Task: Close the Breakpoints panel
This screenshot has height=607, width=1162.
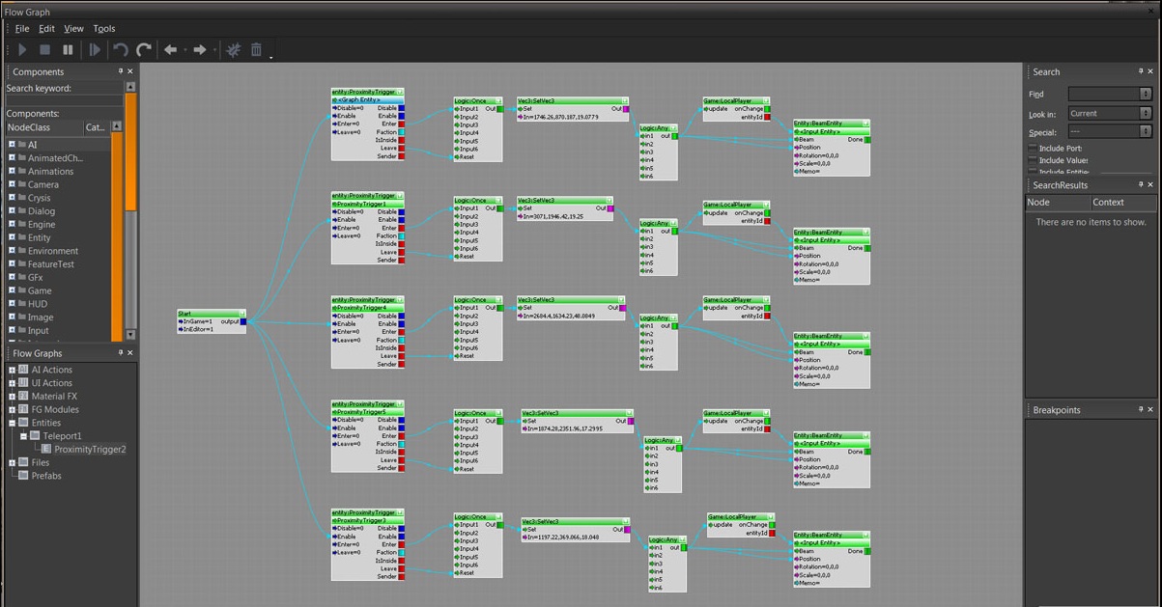Action: [x=1150, y=409]
